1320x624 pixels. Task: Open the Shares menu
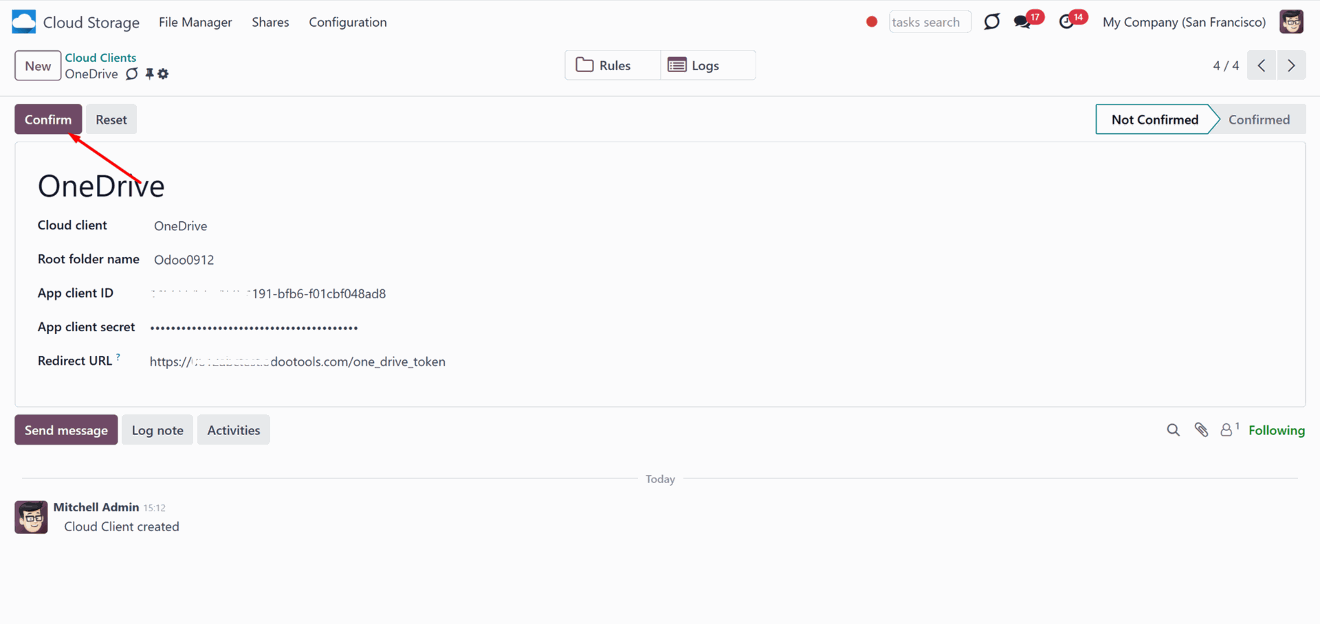[270, 22]
